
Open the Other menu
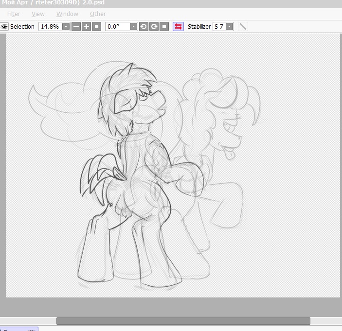point(98,14)
